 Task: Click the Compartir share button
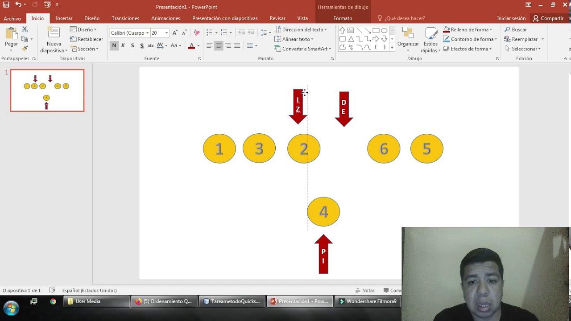pyautogui.click(x=548, y=18)
